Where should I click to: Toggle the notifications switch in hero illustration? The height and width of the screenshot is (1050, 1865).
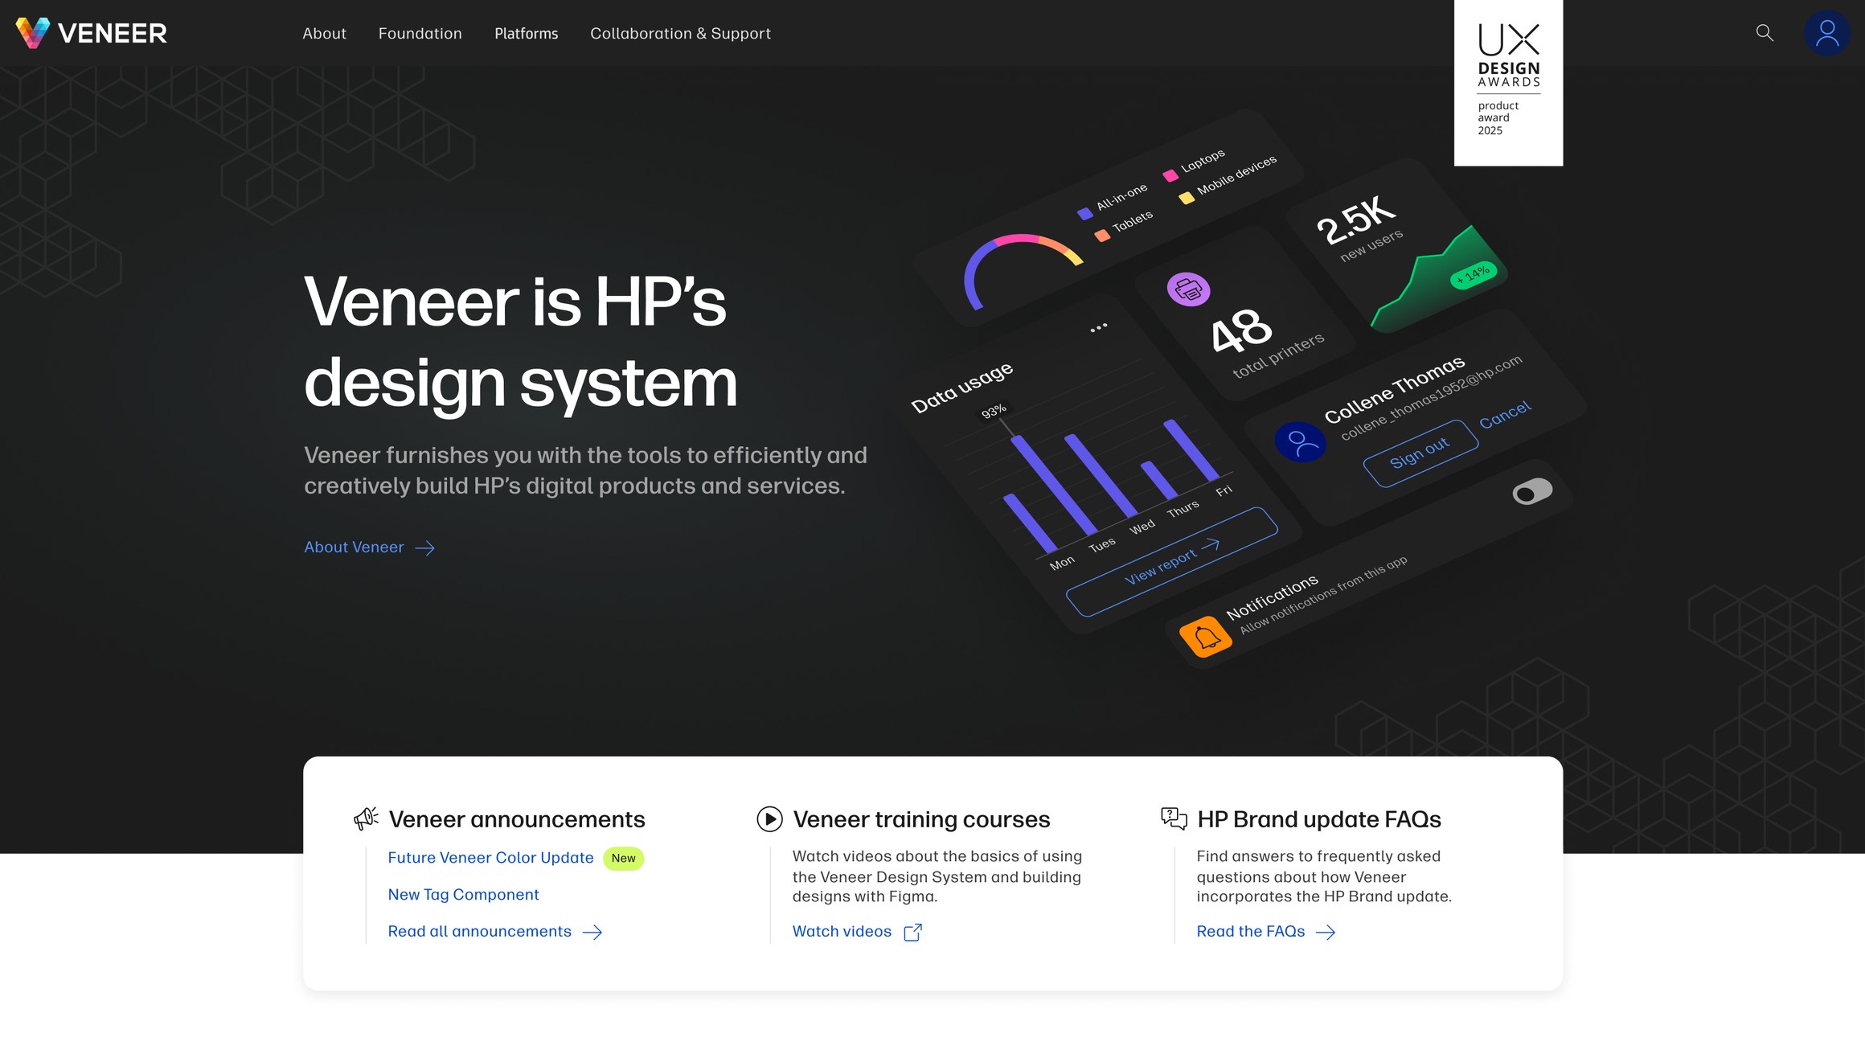1532,491
